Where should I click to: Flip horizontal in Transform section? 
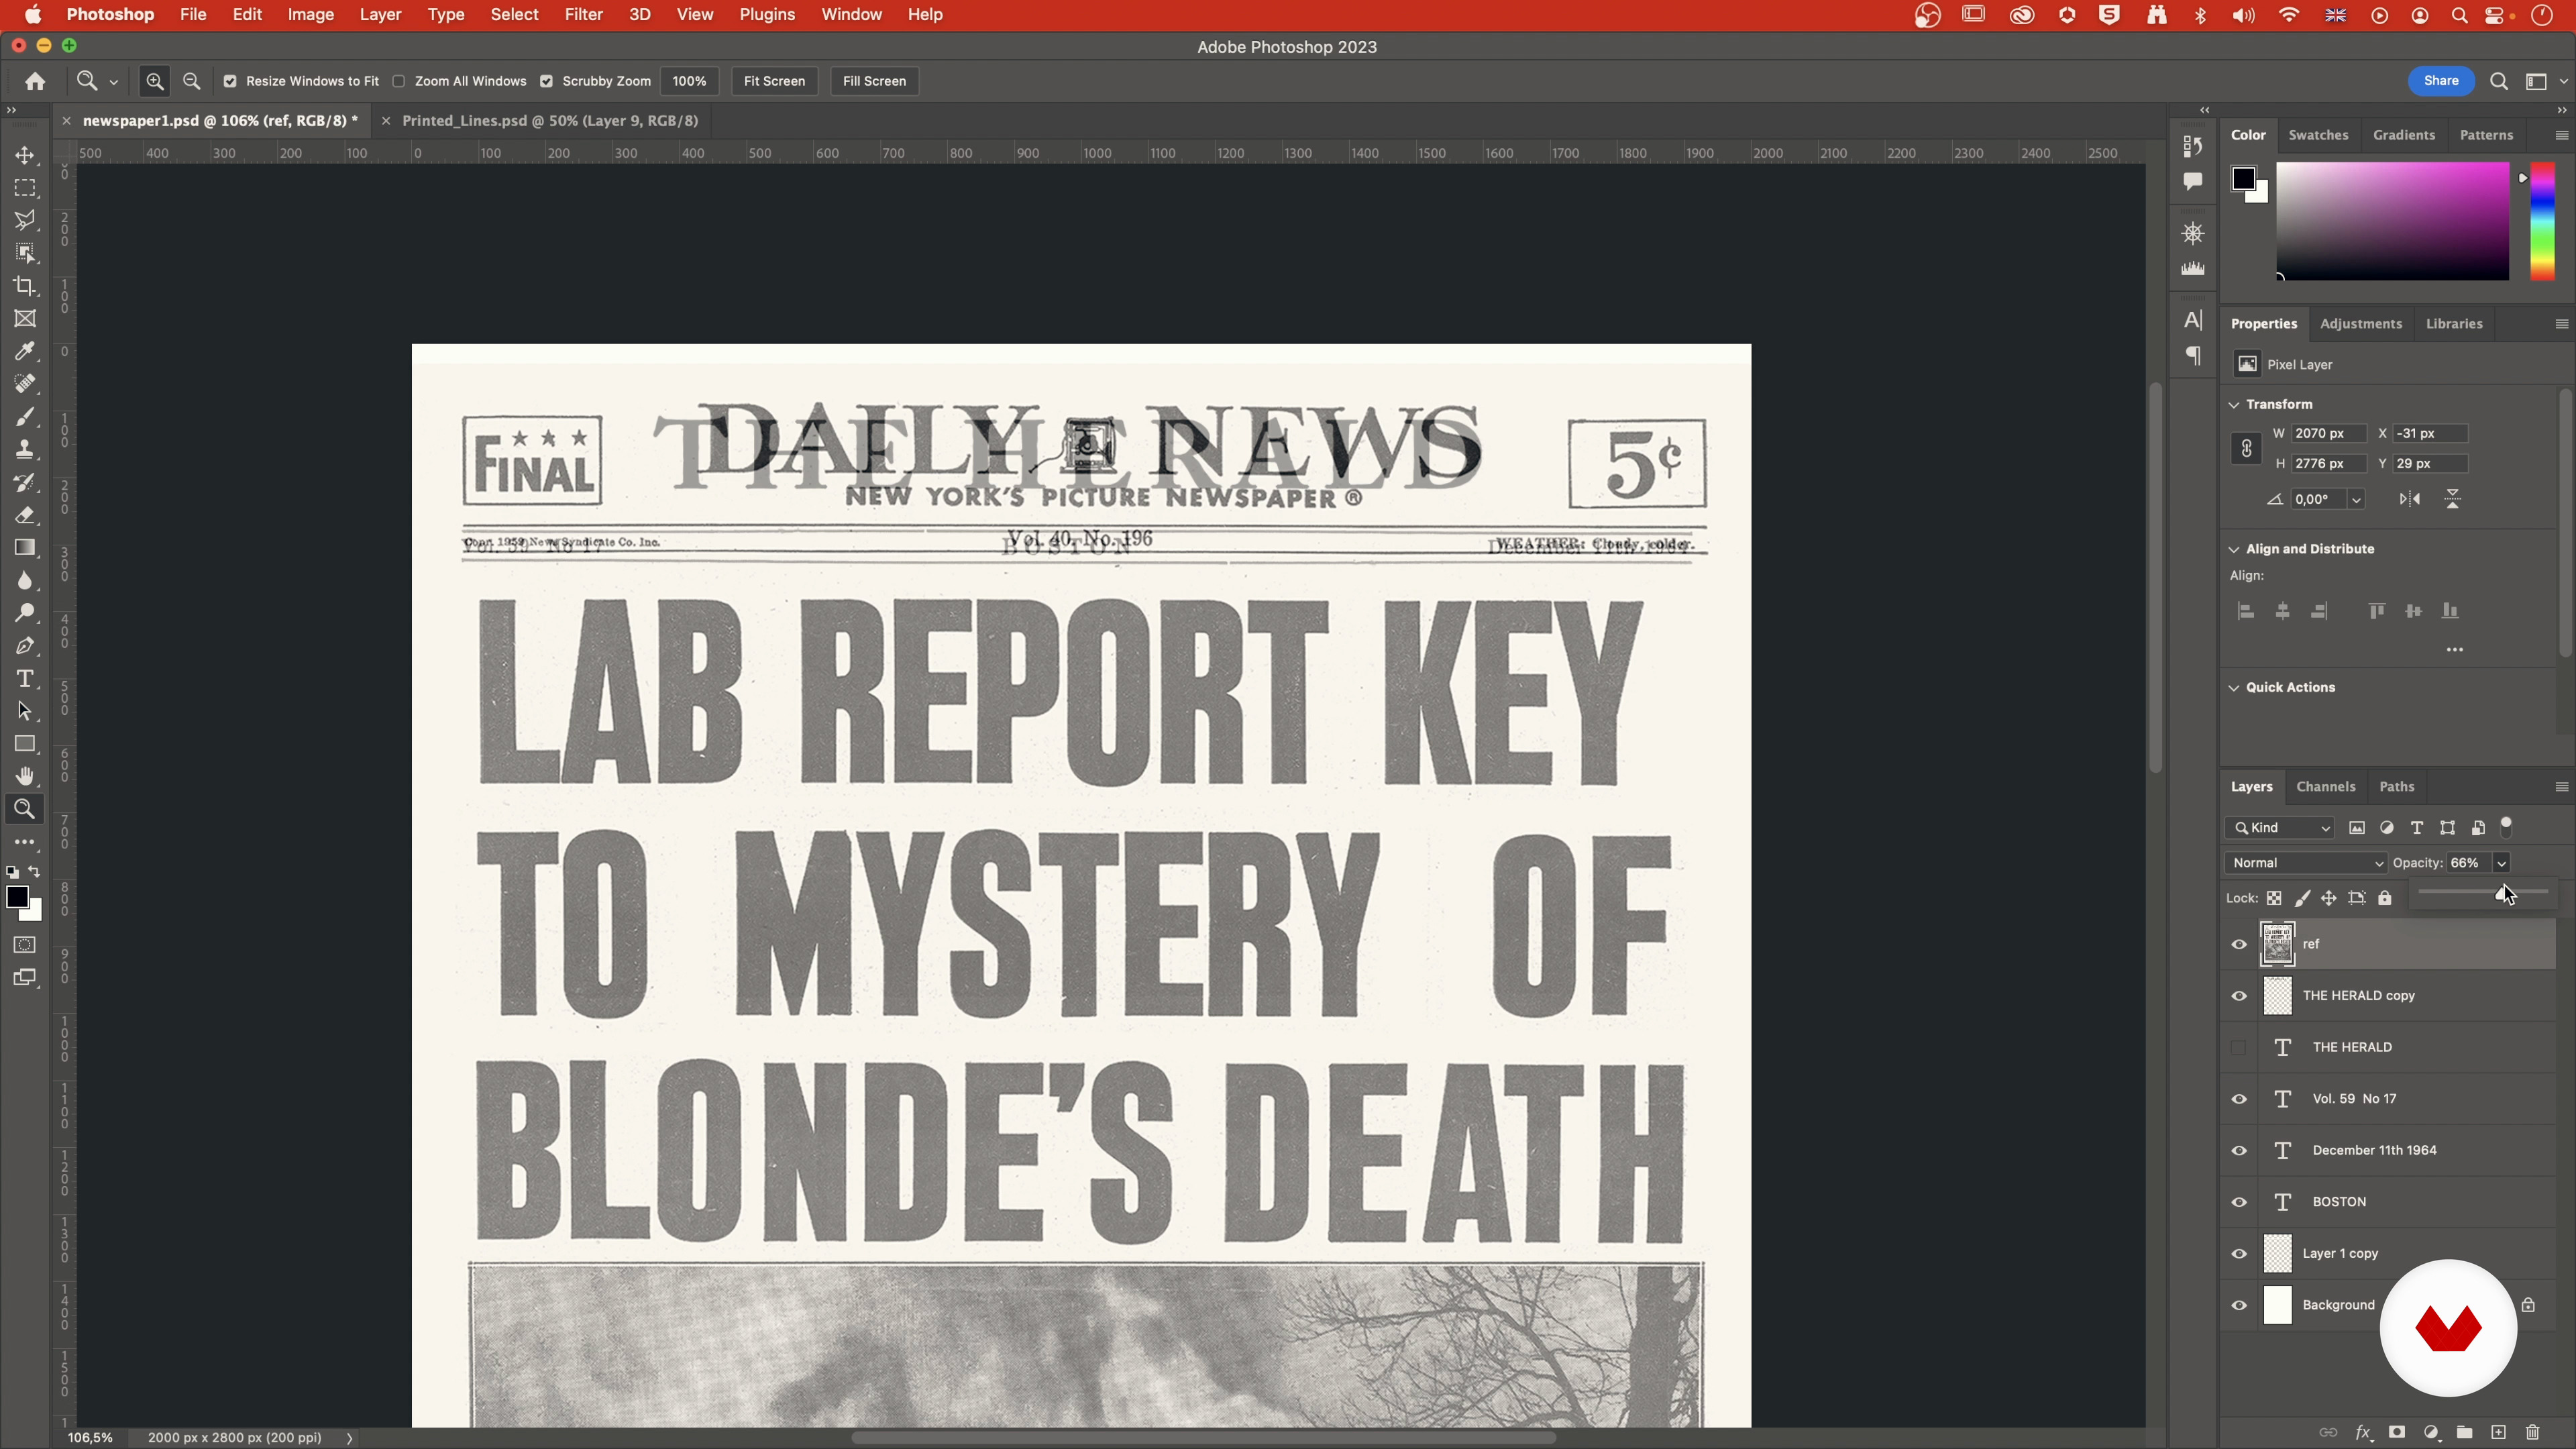(2410, 499)
